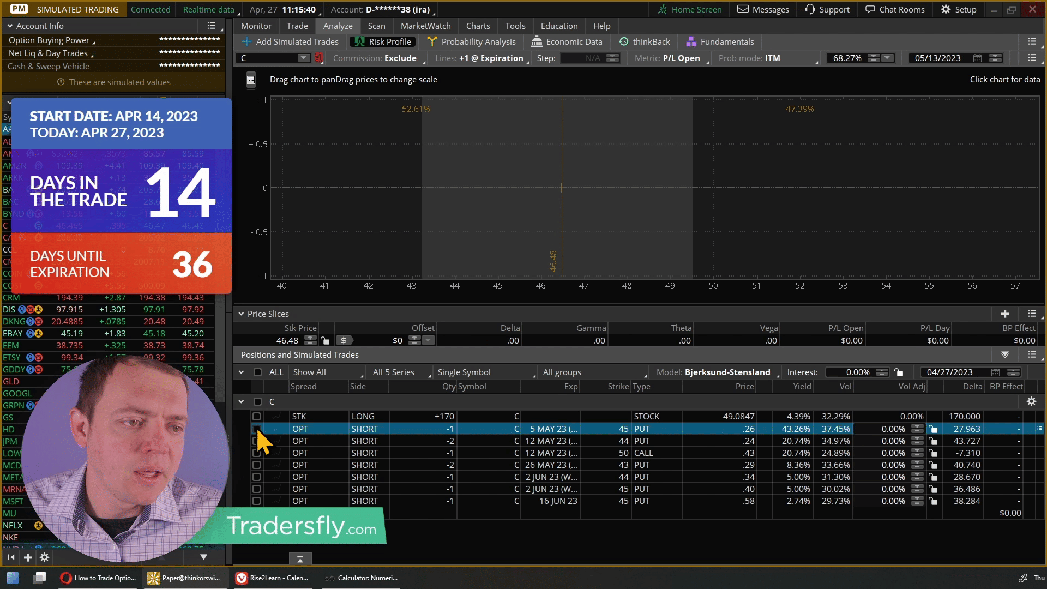Open Calculator taskbar item

point(361,578)
